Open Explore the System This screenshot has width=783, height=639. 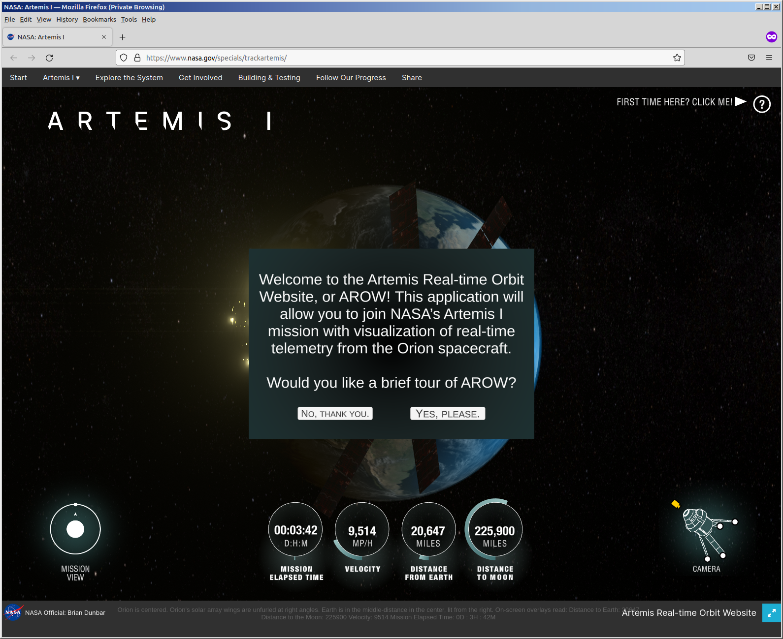[x=129, y=78]
